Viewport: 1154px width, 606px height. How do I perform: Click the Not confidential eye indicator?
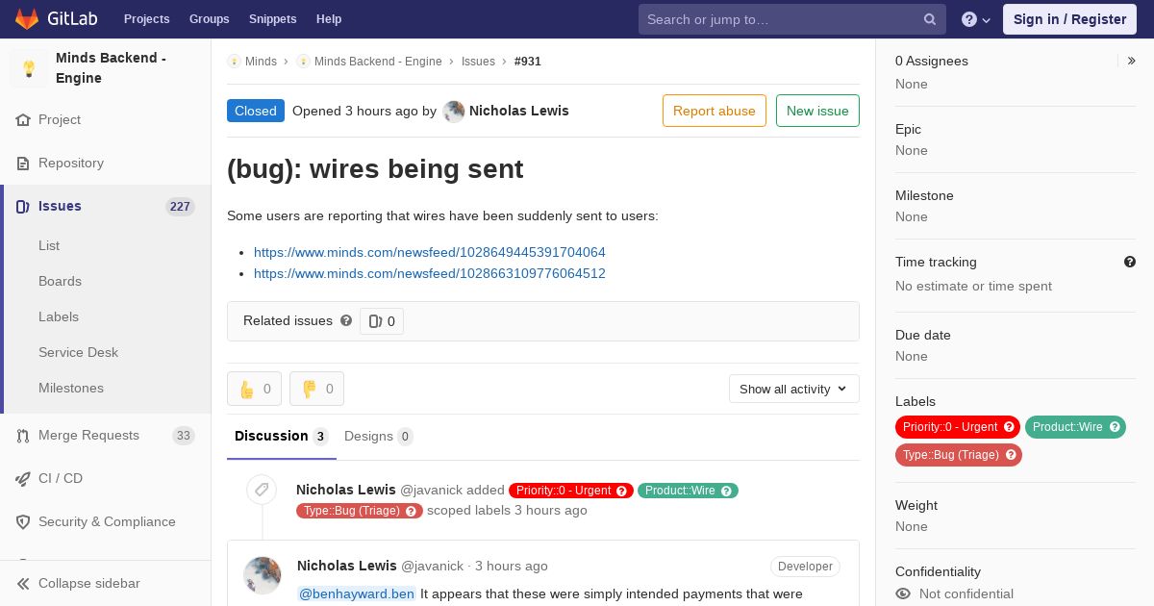[903, 593]
